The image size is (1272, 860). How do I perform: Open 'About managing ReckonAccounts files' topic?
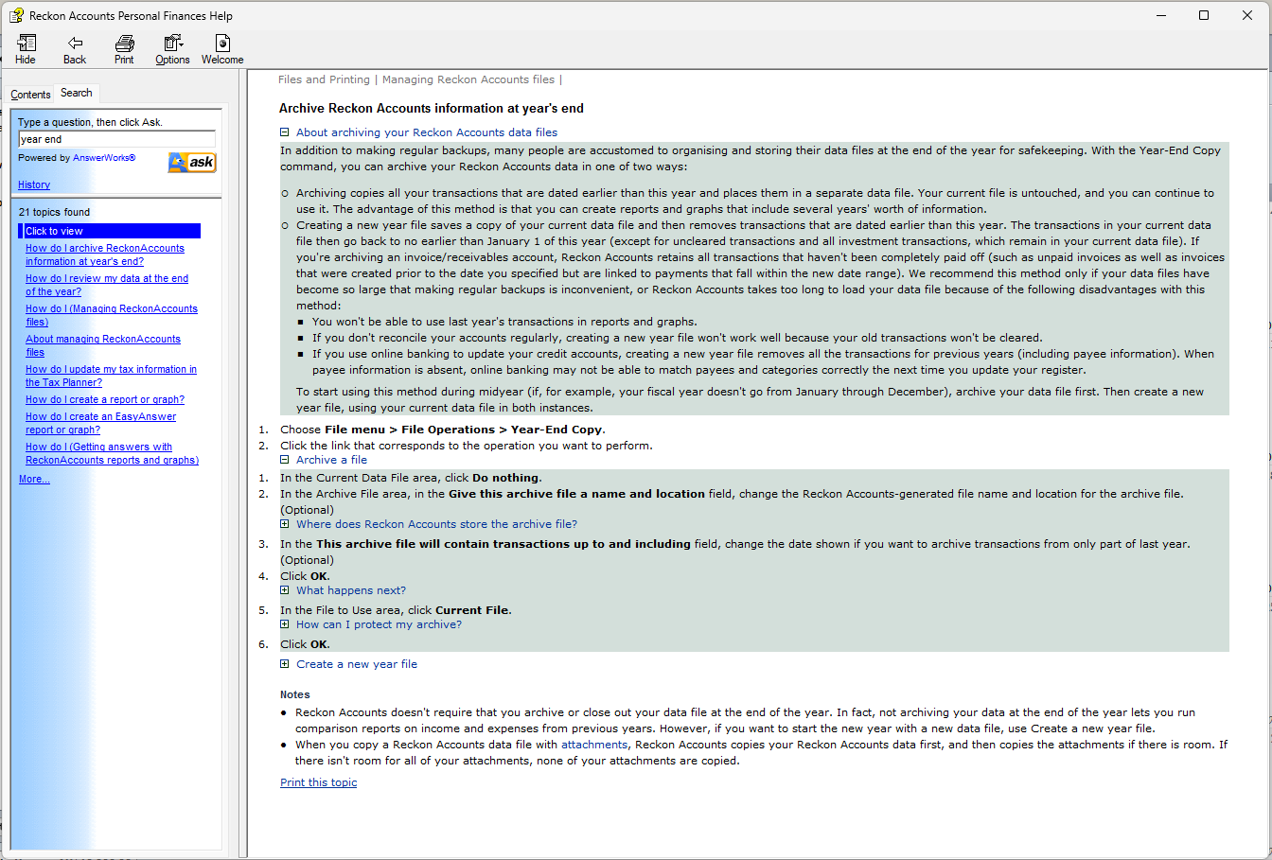point(103,345)
